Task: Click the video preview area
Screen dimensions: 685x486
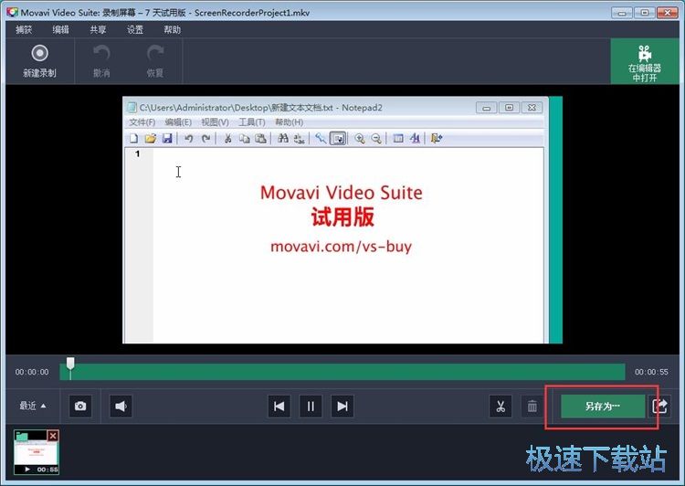Action: pyautogui.click(x=342, y=220)
